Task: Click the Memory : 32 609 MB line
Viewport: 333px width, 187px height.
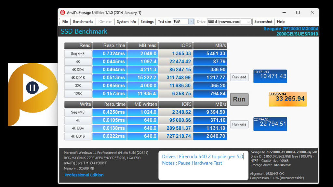Action: click(x=79, y=168)
